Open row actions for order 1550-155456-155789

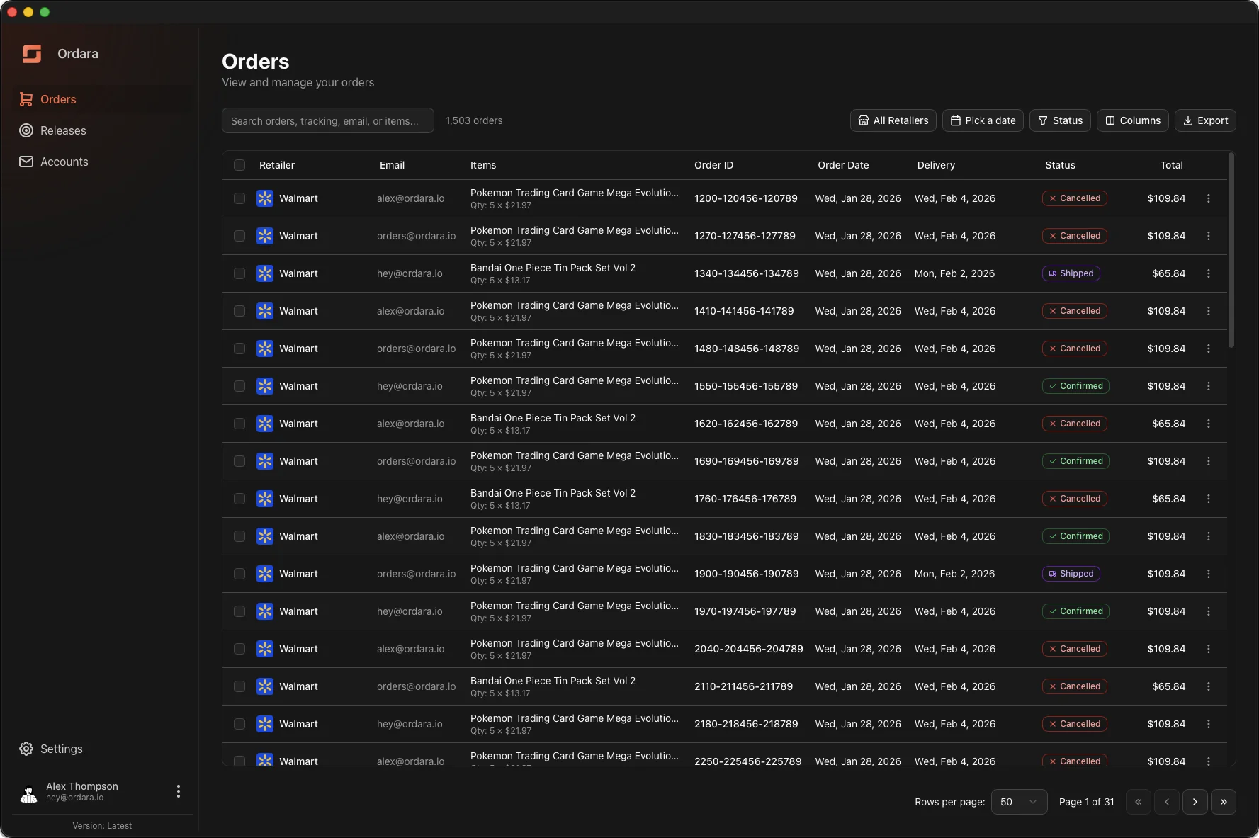point(1209,386)
